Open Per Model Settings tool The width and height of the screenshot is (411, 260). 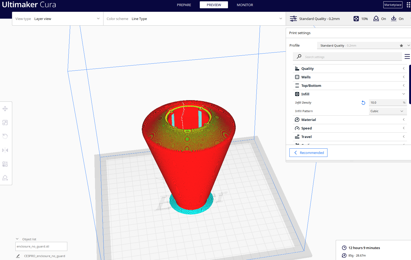pos(5,164)
